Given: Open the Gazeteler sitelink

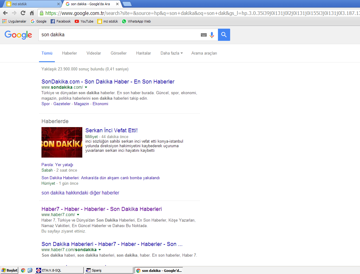Looking at the screenshot, I should pos(62,104).
